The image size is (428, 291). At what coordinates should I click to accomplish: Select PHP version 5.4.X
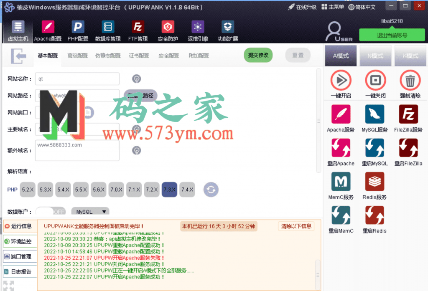click(x=63, y=190)
